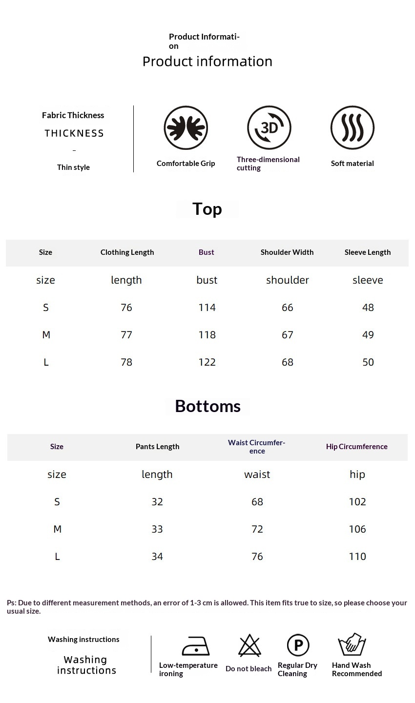The width and height of the screenshot is (415, 703).
Task: Click the Low-temperature ironing icon
Action: tap(196, 646)
